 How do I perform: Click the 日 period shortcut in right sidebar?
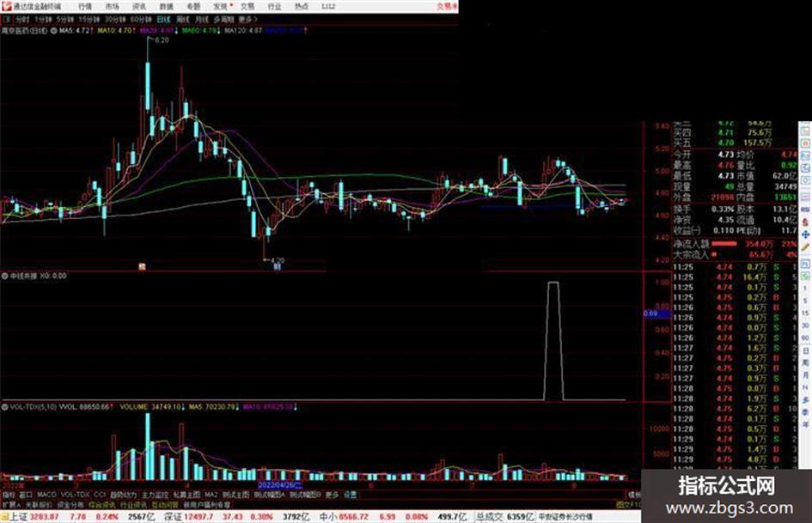pos(805,350)
